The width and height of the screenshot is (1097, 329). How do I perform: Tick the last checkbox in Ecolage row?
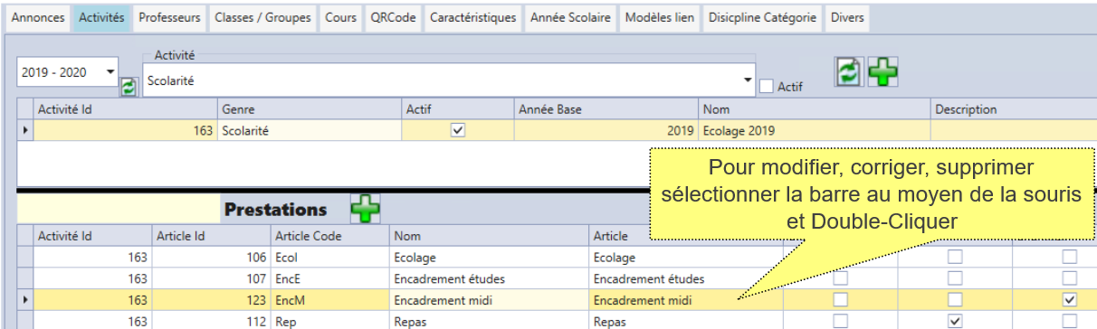(x=1070, y=258)
